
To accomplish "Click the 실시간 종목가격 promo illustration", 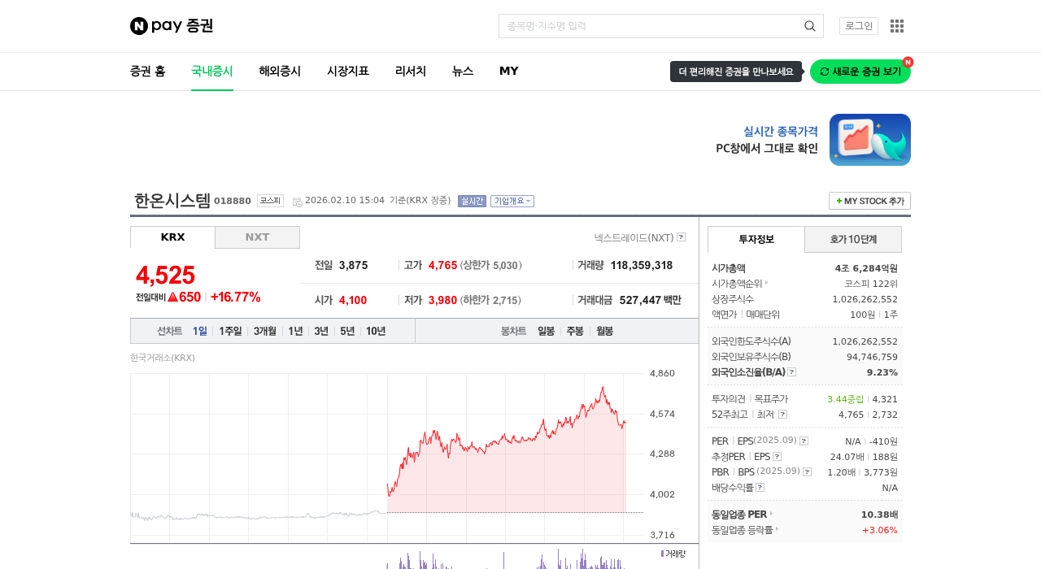I will [869, 139].
